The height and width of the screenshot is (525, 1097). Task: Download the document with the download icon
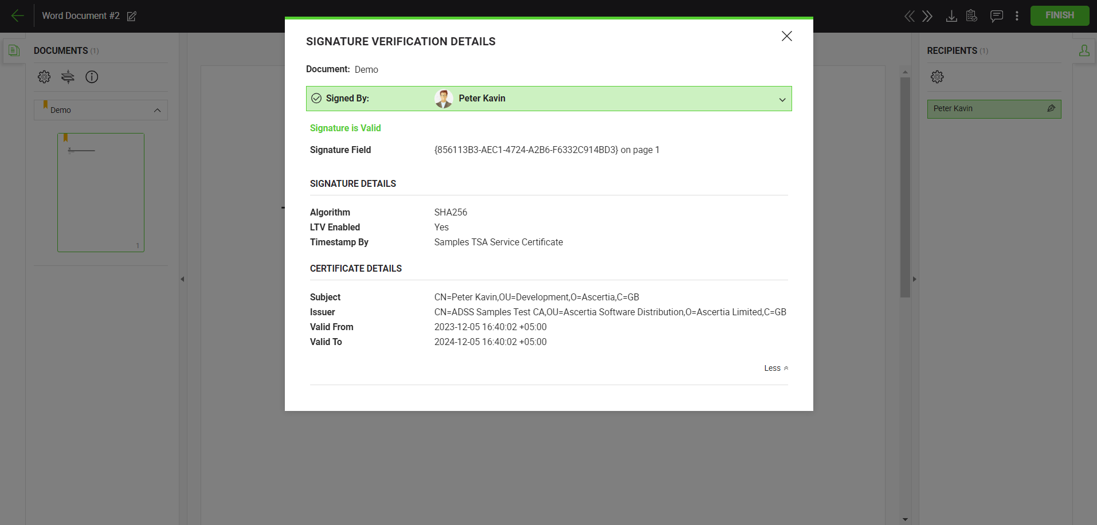coord(951,16)
